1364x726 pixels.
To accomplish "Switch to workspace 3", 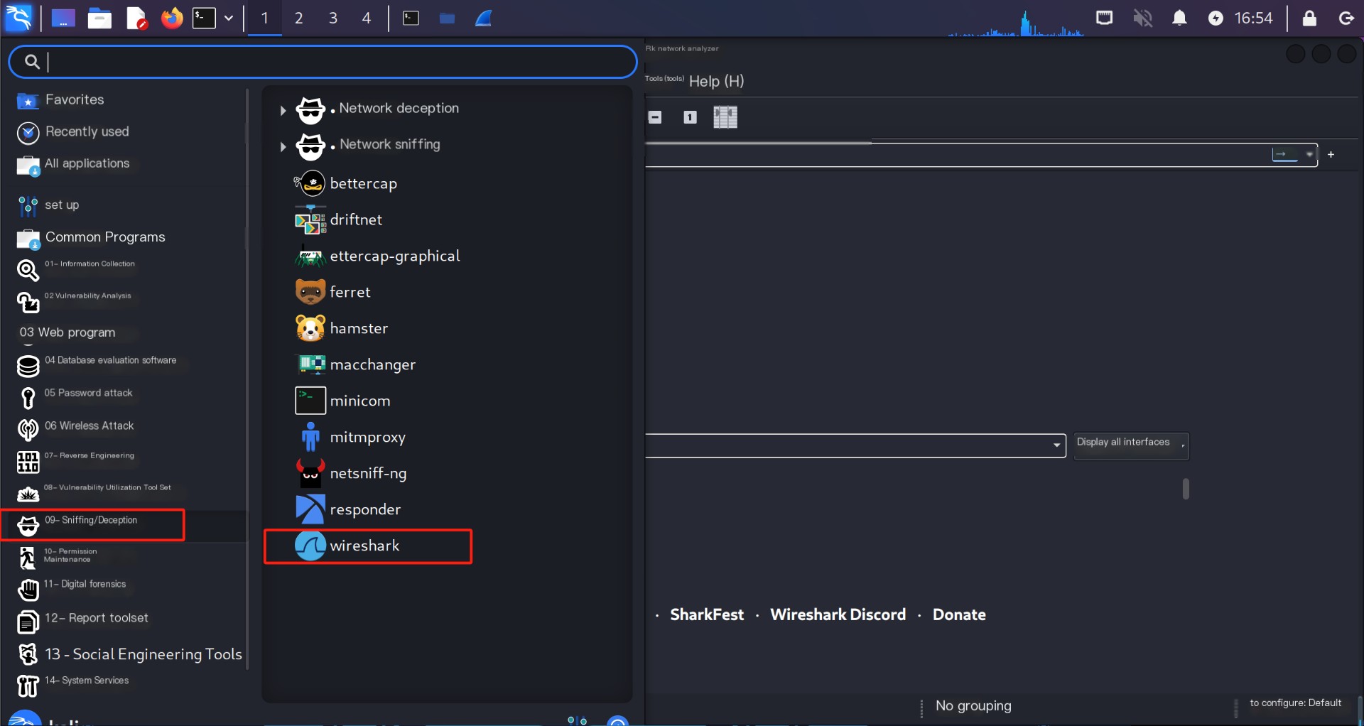I will coord(332,18).
